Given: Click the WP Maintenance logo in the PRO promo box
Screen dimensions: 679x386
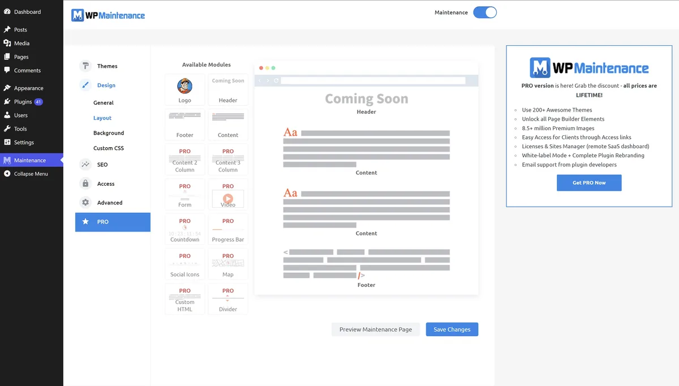Looking at the screenshot, I should click(589, 68).
